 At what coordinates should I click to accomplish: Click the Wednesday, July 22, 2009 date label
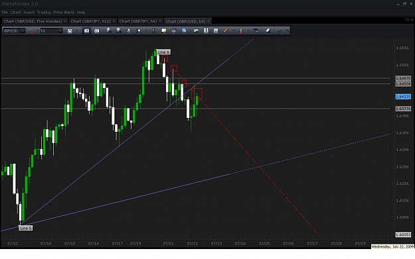392,246
